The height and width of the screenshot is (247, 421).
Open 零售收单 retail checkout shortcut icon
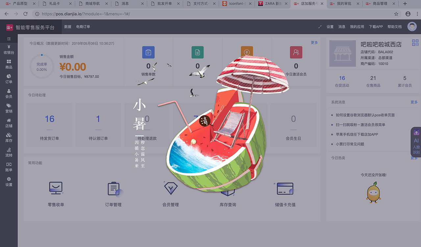56,188
